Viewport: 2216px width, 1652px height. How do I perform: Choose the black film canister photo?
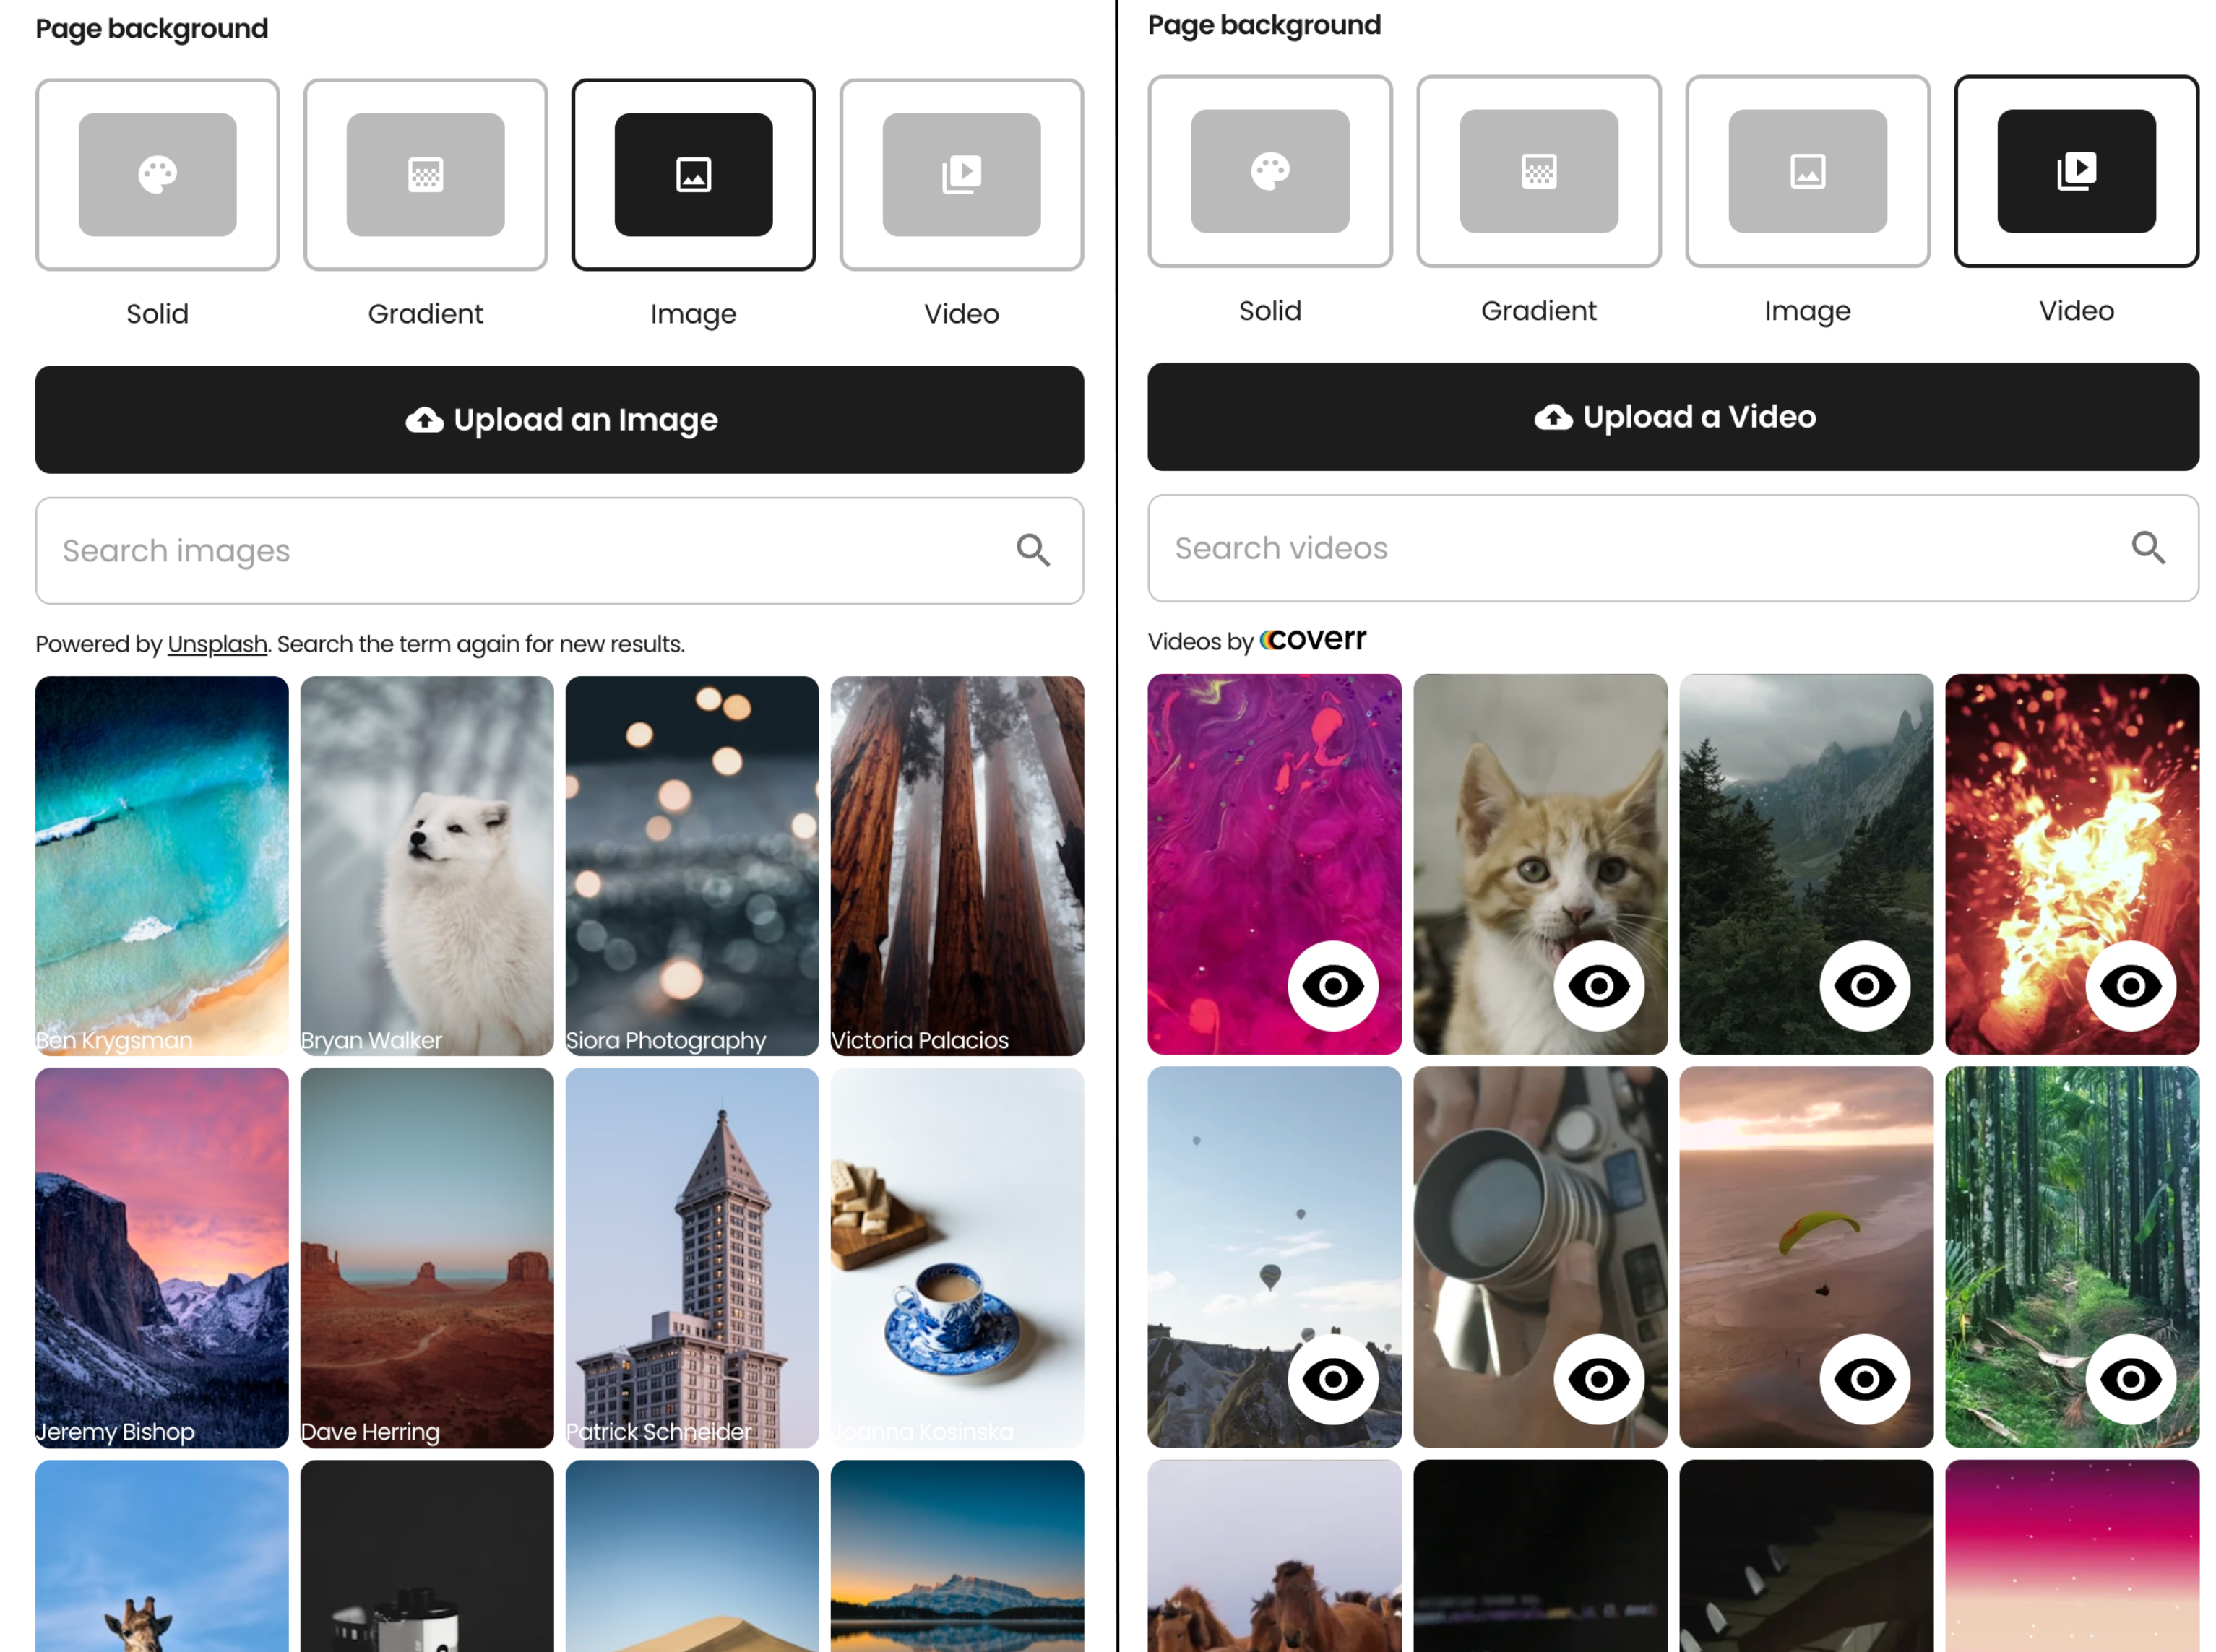[x=427, y=1556]
